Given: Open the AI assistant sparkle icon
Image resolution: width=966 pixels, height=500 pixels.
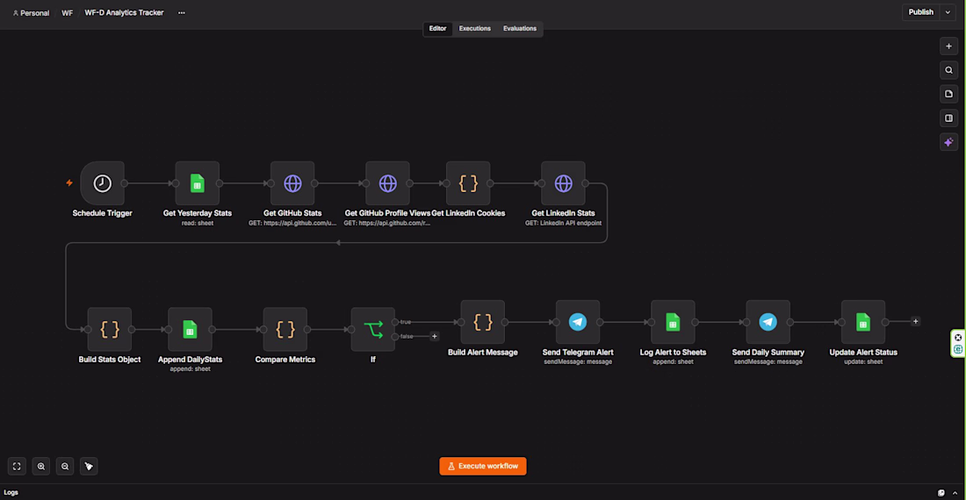Looking at the screenshot, I should coord(948,142).
